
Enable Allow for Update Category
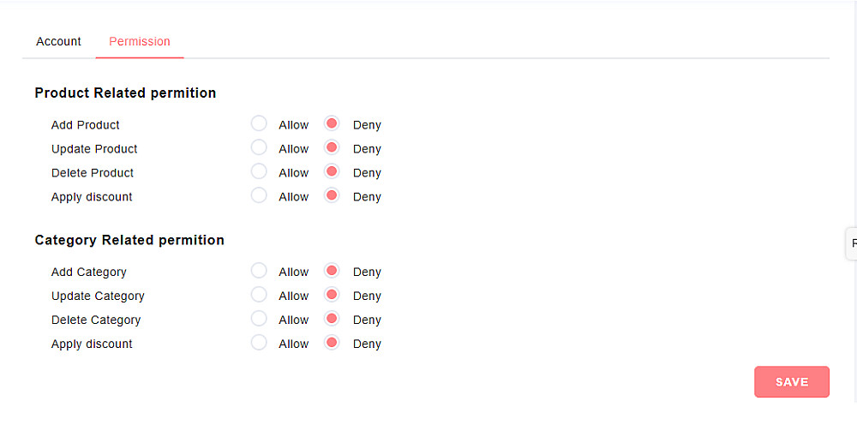coord(259,295)
